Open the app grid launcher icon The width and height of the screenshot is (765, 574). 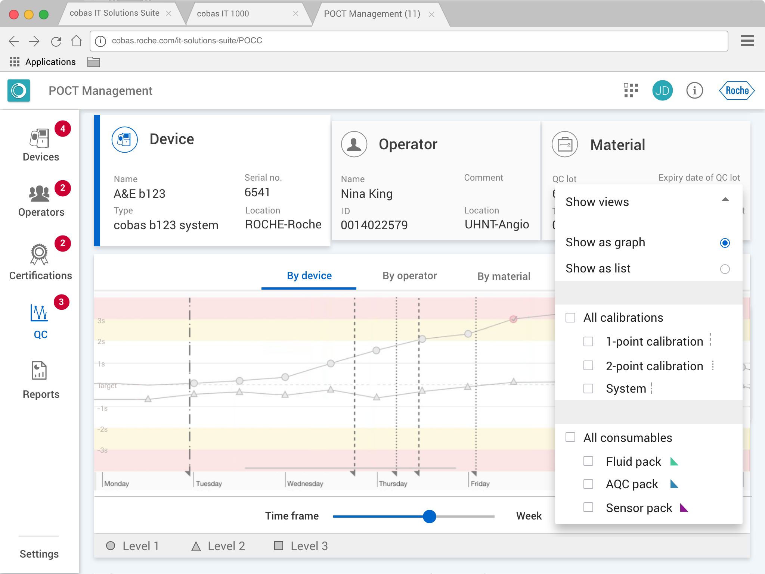(631, 91)
